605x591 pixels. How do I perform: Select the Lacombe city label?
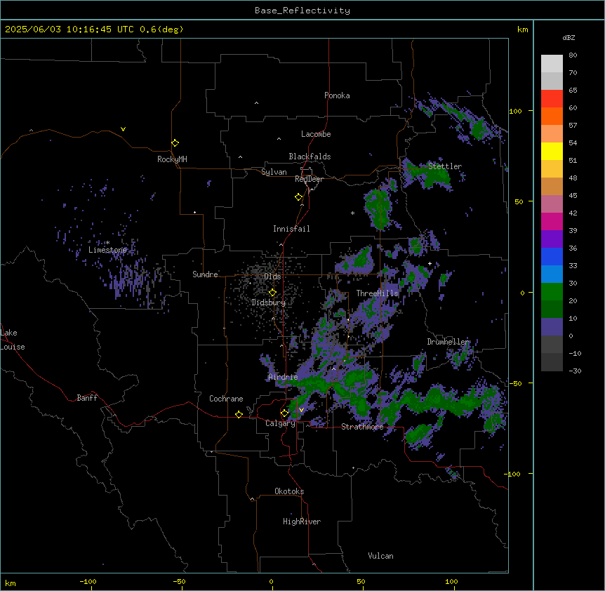316,134
